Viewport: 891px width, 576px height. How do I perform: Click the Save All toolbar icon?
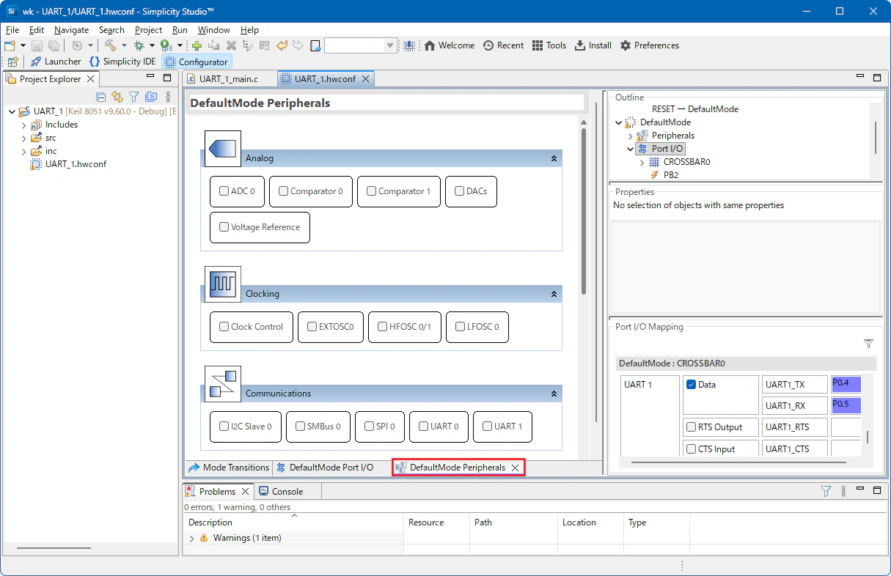[x=54, y=45]
